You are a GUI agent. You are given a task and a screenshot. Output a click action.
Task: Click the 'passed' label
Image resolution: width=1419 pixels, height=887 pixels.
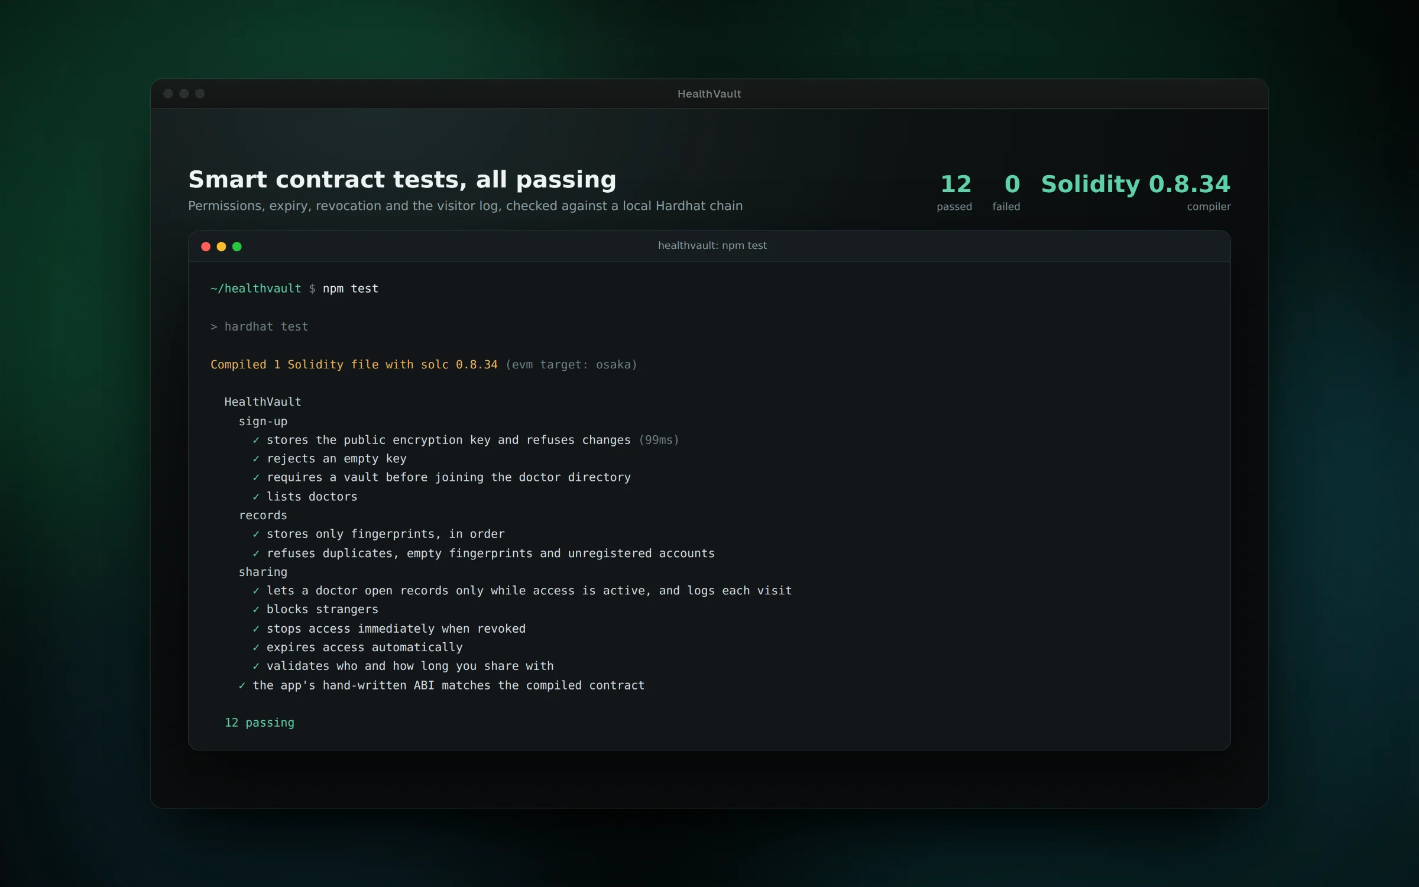(x=954, y=206)
